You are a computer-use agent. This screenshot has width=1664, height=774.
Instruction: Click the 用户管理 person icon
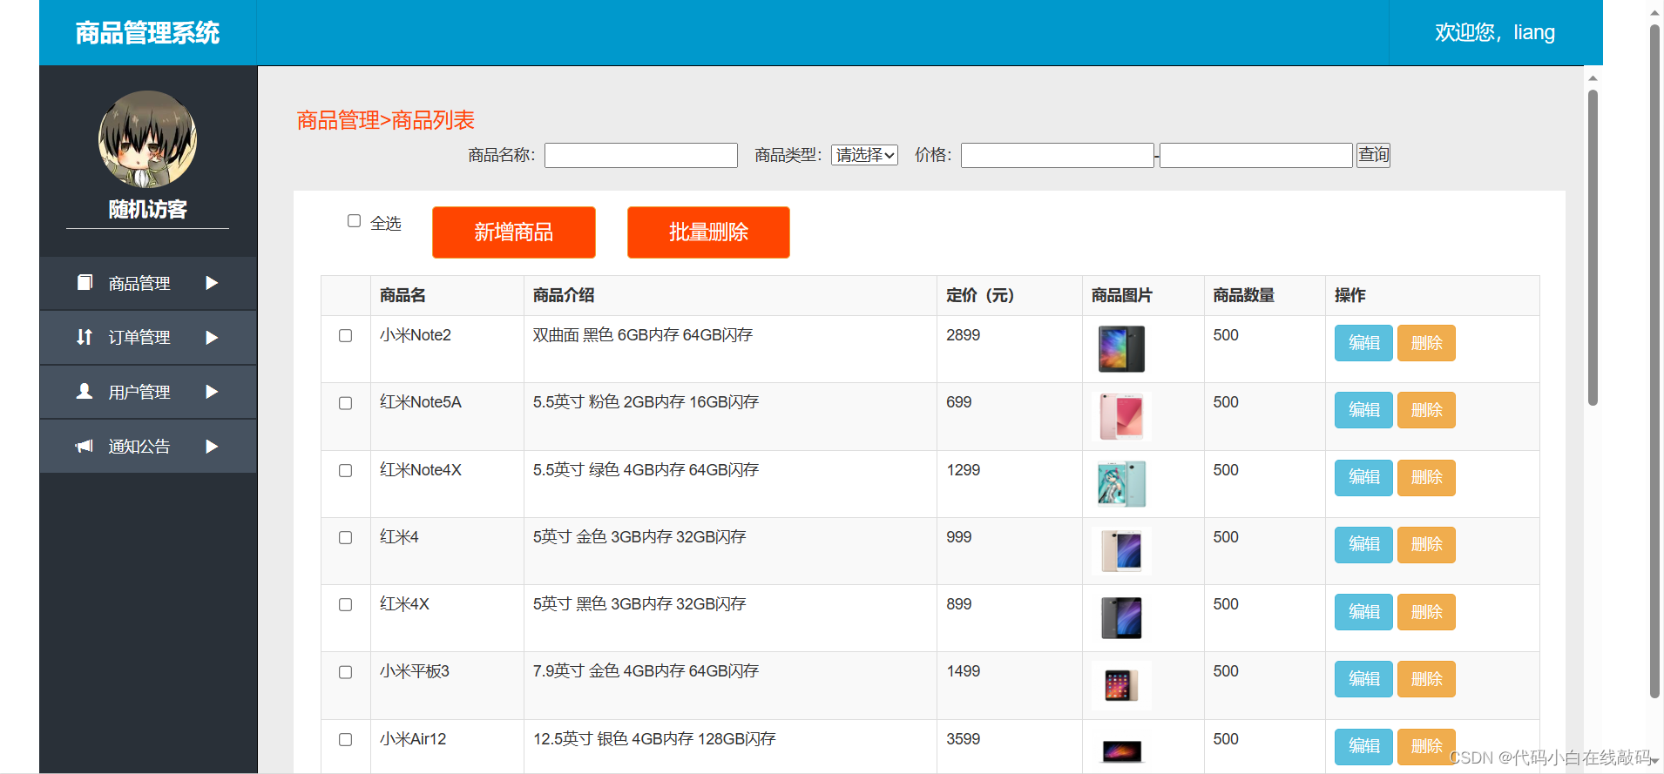(85, 391)
